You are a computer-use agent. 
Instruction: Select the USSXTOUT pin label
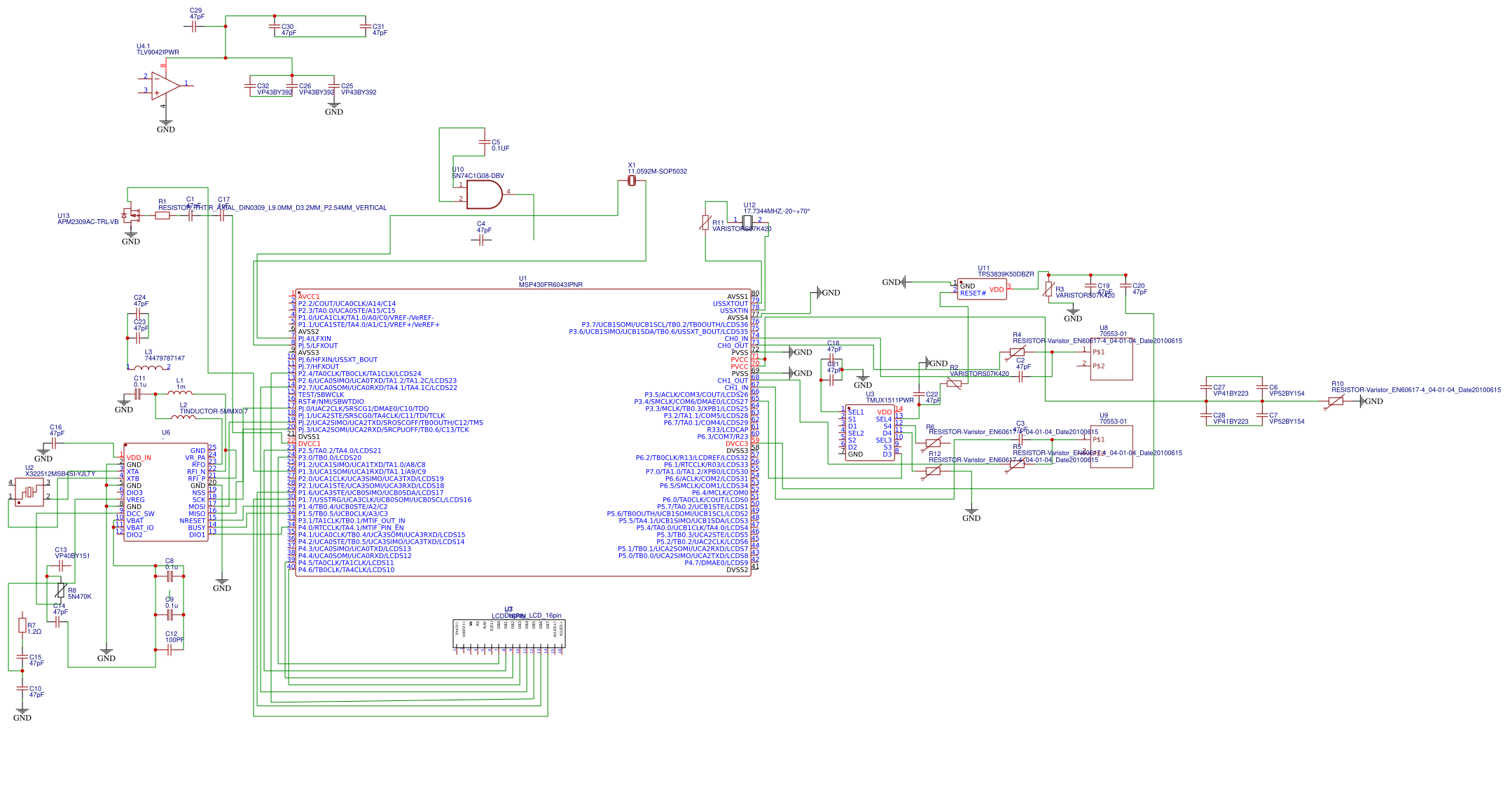[730, 304]
